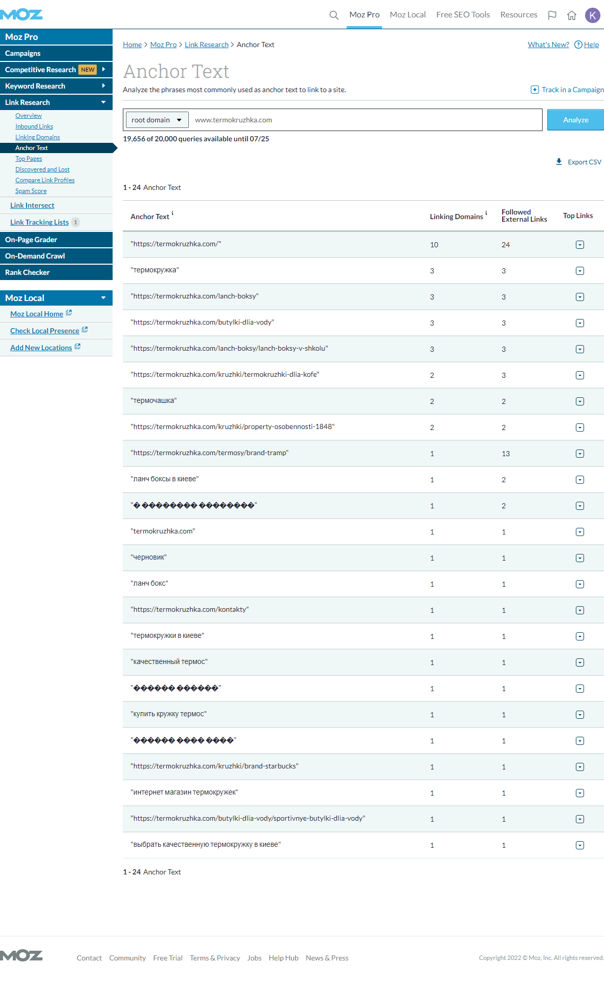
Task: Collapse the Moz Local sidebar arrow
Action: (103, 298)
